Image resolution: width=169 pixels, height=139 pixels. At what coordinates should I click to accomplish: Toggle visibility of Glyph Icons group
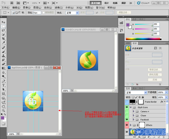[127, 107]
